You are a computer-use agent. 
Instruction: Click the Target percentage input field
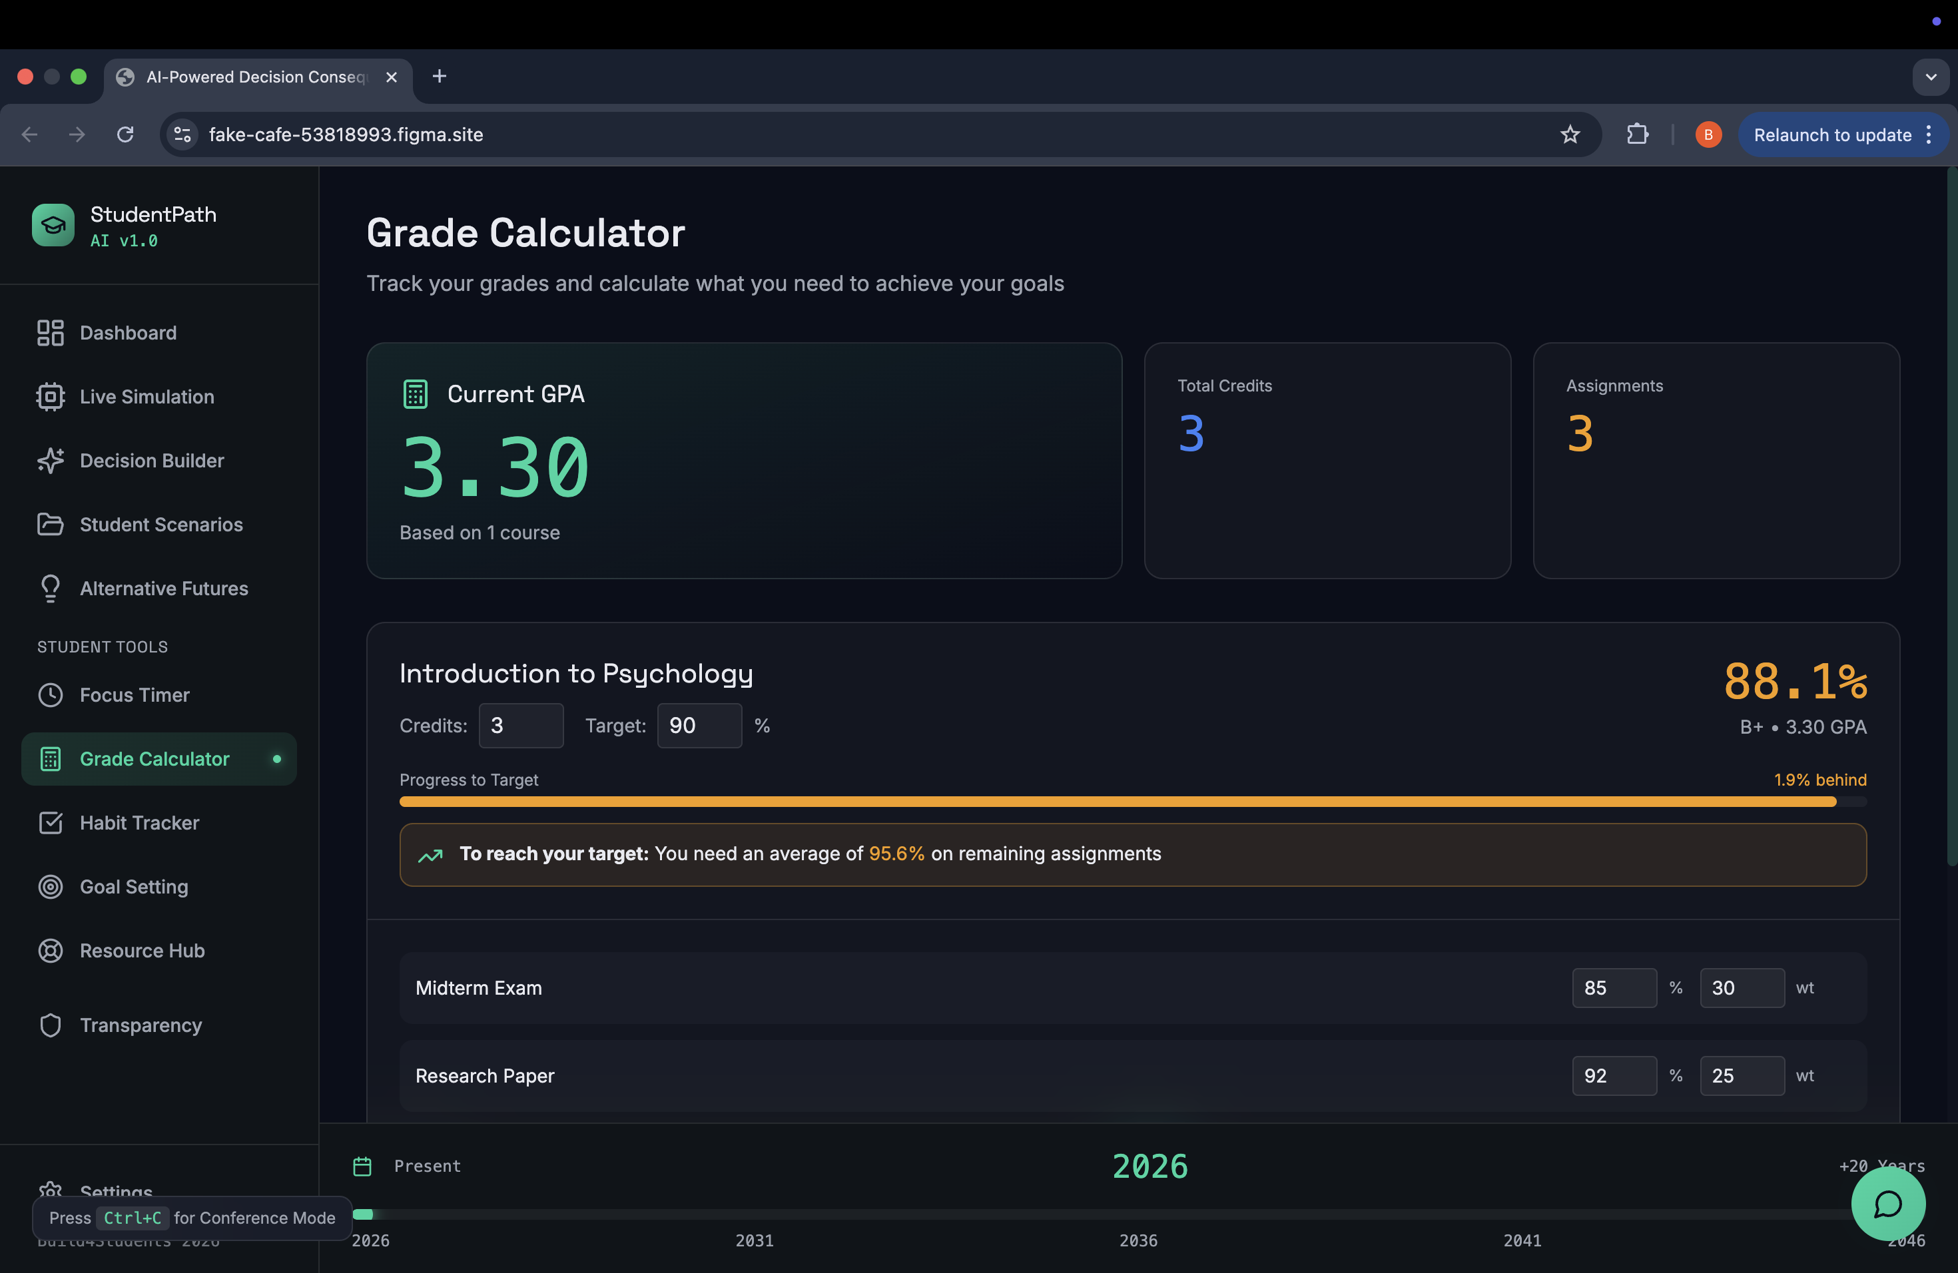(699, 725)
